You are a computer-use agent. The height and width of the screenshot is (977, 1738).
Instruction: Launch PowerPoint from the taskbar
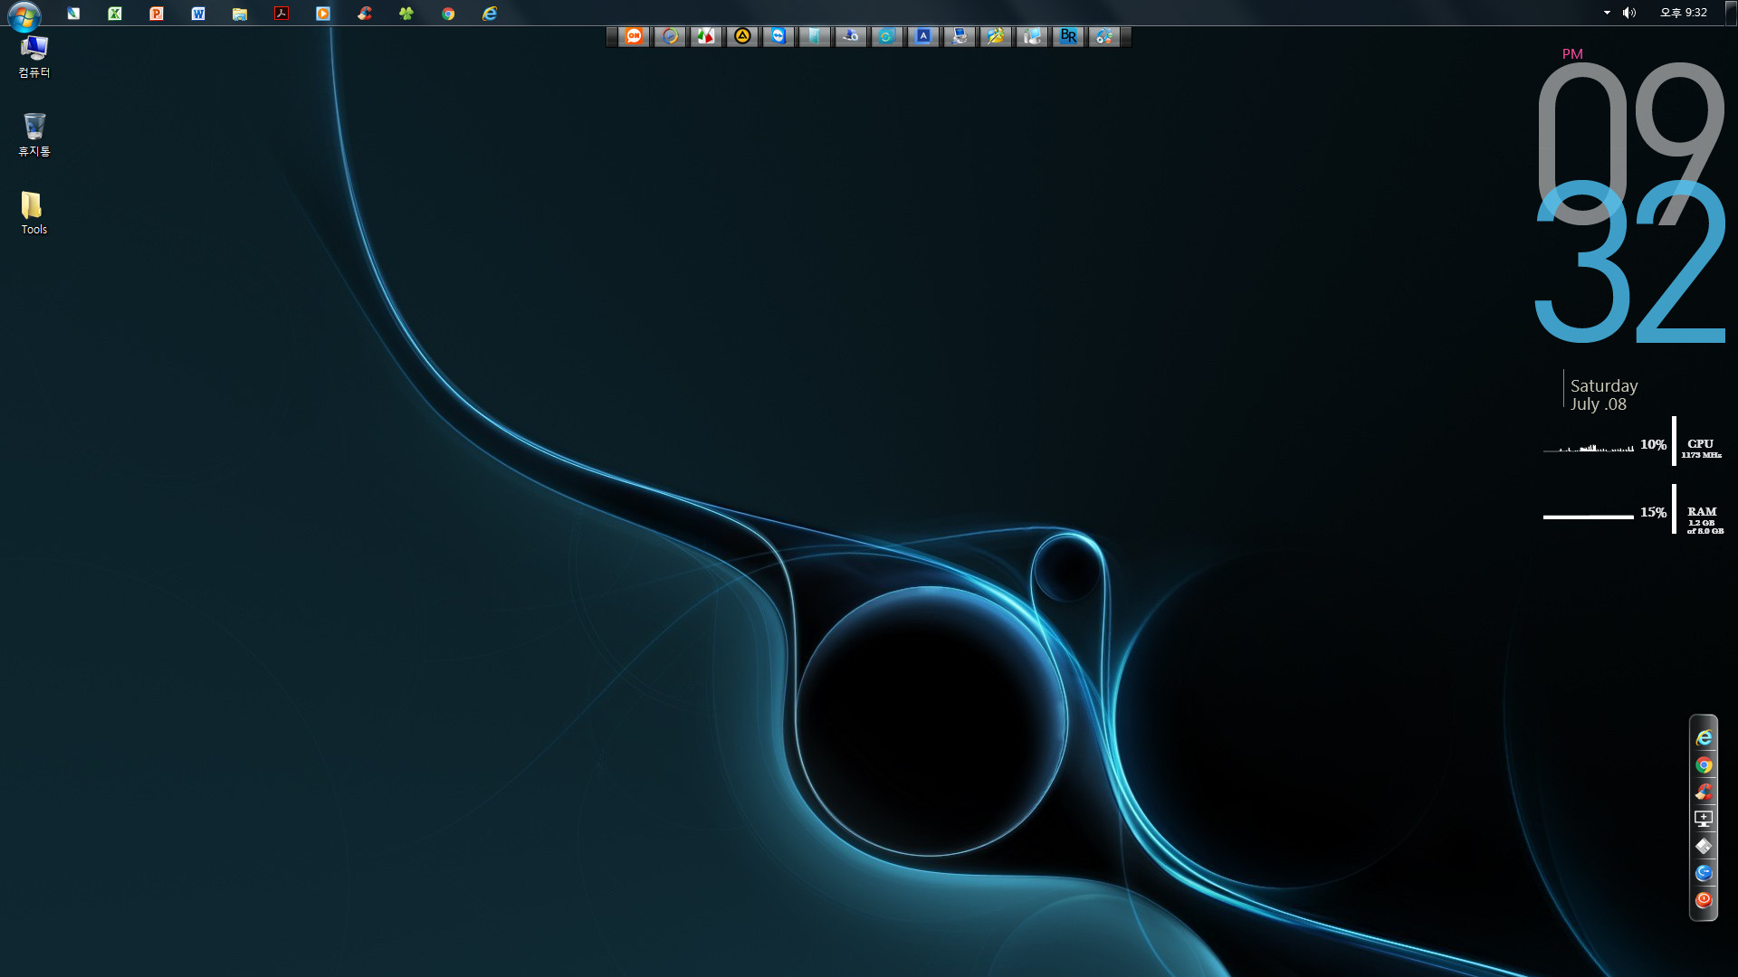point(157,13)
